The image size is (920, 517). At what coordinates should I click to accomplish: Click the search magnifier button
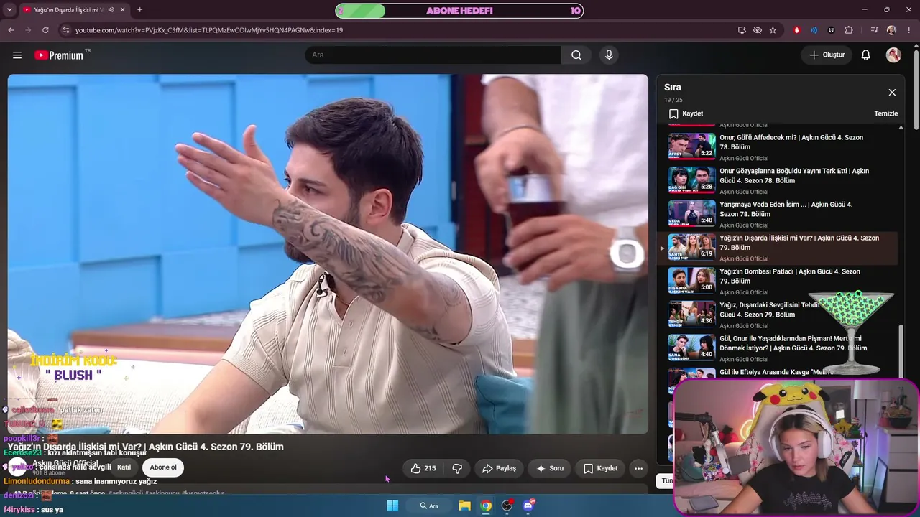pos(576,55)
